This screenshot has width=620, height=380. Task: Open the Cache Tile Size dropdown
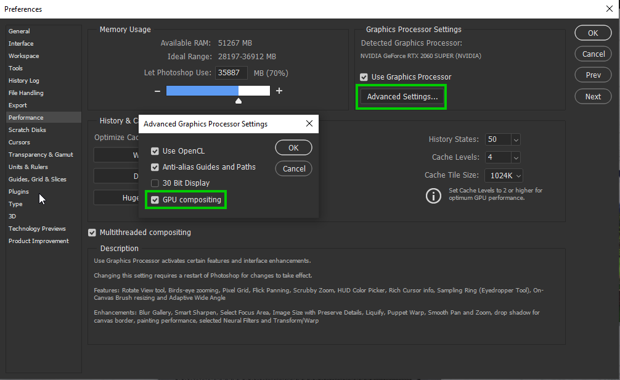pos(504,175)
